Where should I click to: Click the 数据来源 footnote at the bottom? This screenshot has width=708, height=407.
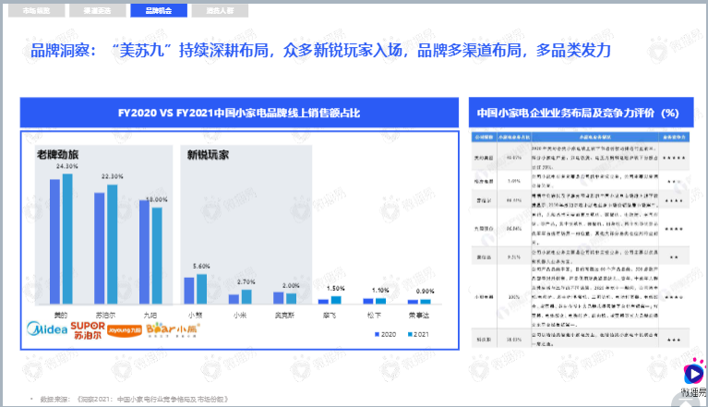[x=134, y=399]
